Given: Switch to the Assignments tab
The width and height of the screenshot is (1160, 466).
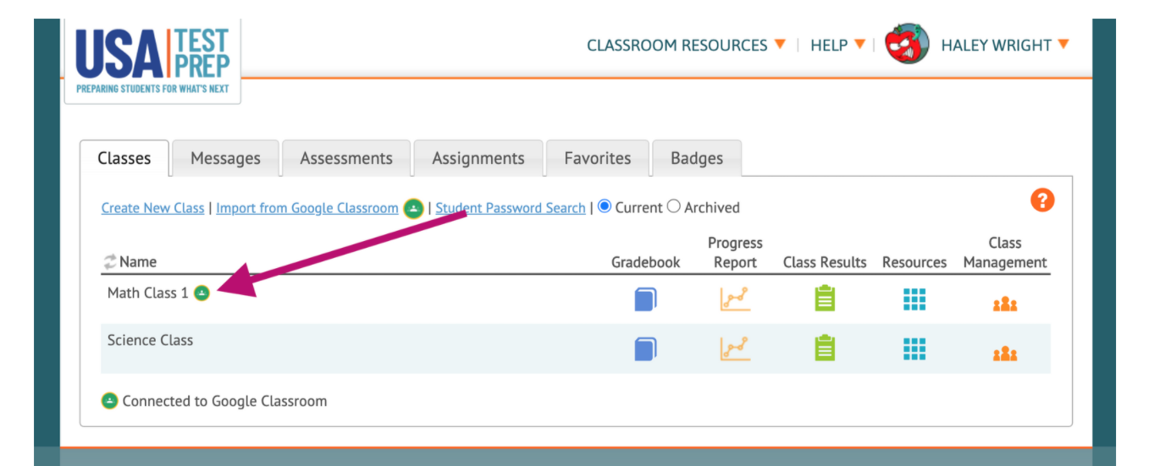Looking at the screenshot, I should point(478,158).
